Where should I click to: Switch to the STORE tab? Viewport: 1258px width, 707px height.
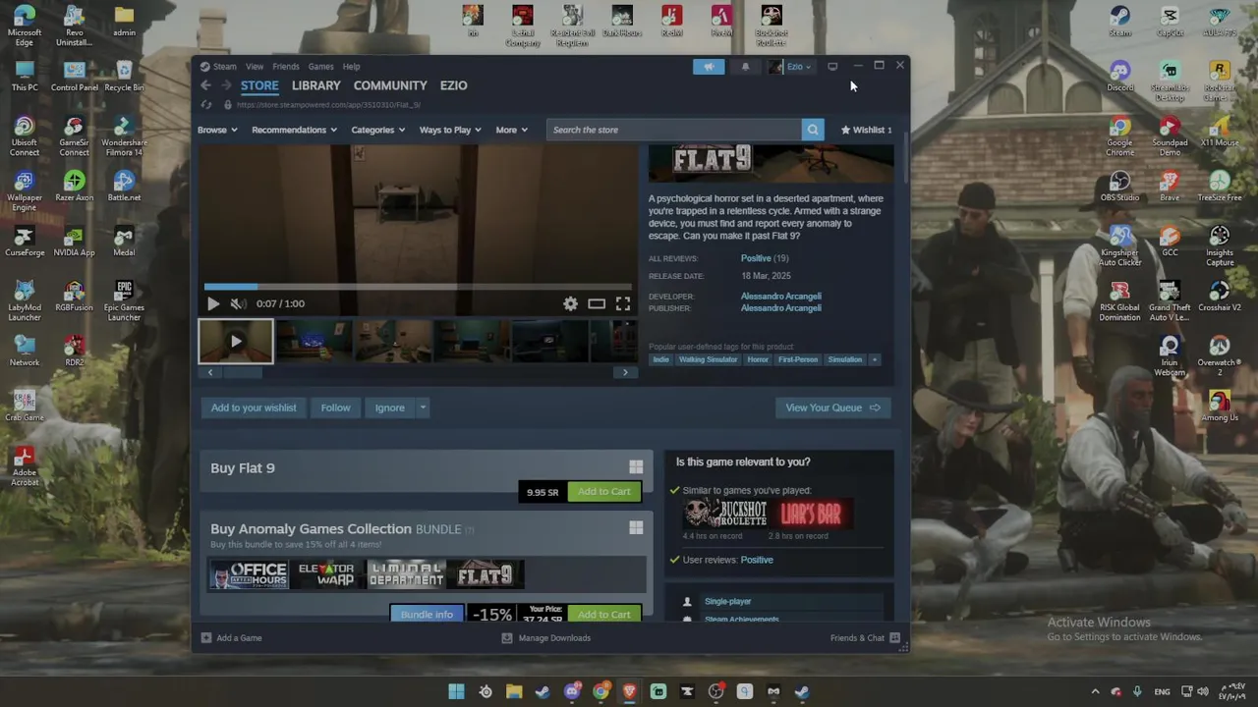click(259, 85)
